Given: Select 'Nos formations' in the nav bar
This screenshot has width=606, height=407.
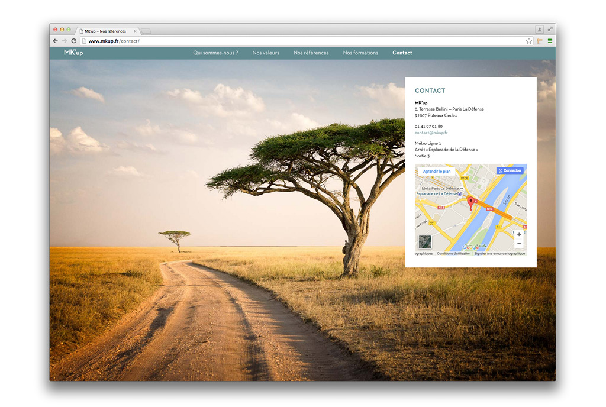Looking at the screenshot, I should [x=360, y=53].
